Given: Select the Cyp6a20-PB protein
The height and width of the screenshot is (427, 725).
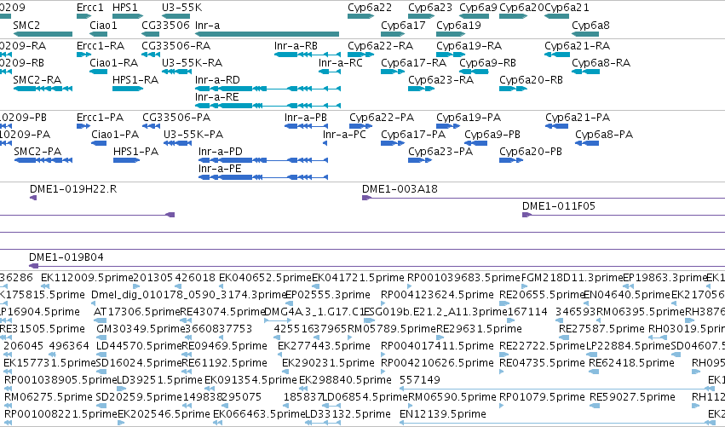Looking at the screenshot, I should [x=511, y=160].
